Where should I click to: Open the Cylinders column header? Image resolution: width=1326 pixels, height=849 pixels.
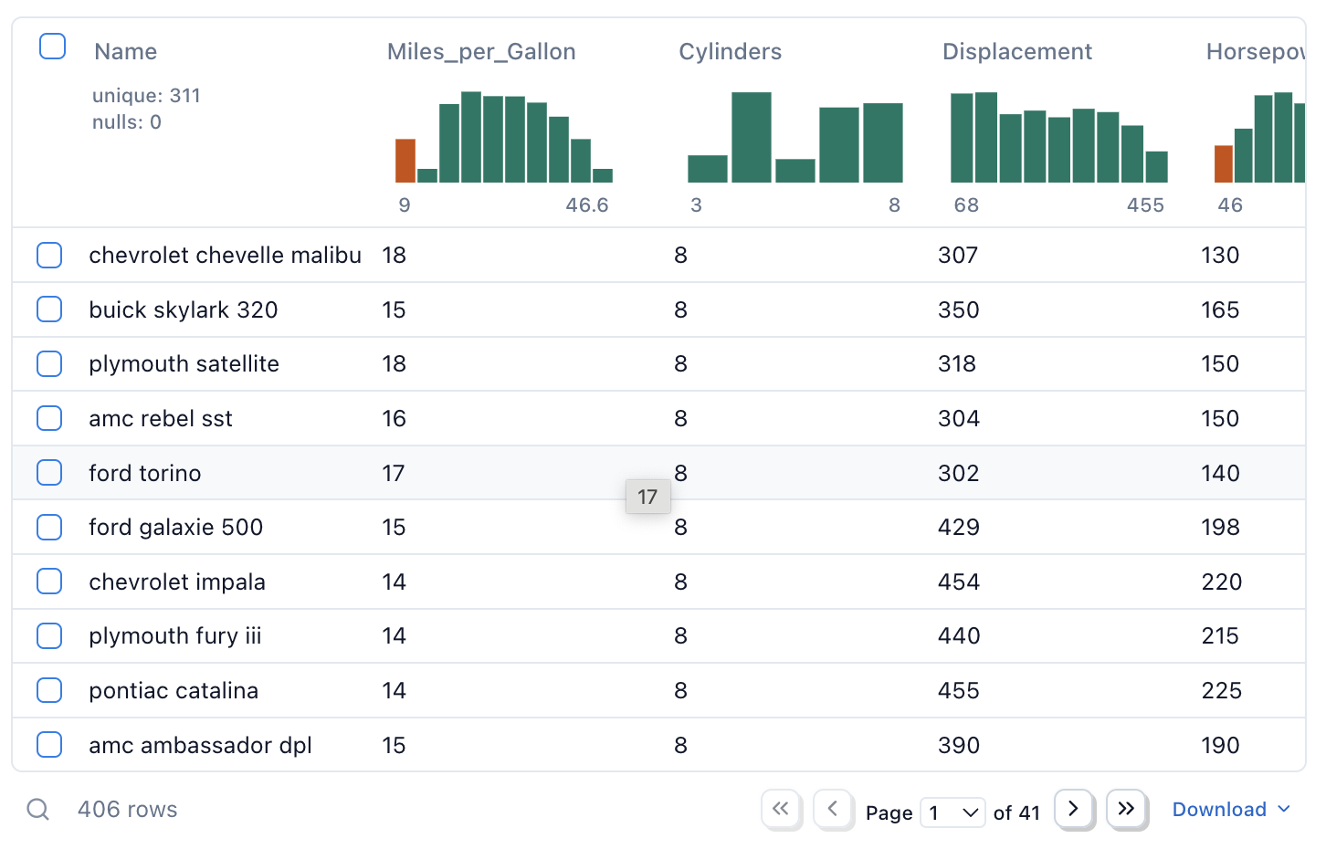point(730,52)
